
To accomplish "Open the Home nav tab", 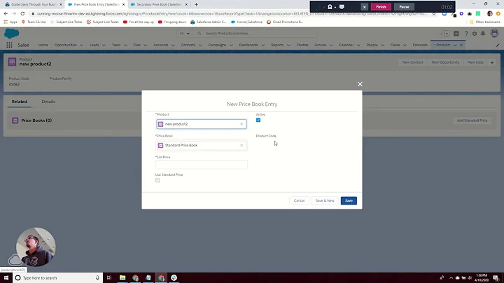I will 43,45.
